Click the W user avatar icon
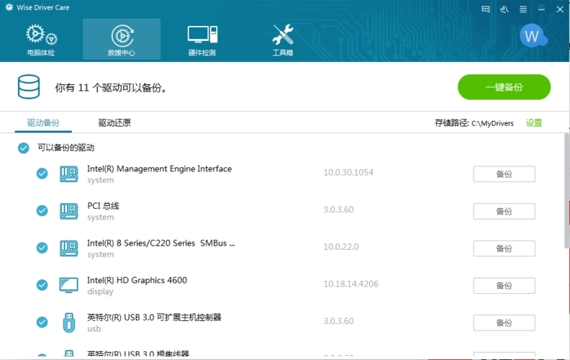The image size is (570, 360). click(x=533, y=36)
